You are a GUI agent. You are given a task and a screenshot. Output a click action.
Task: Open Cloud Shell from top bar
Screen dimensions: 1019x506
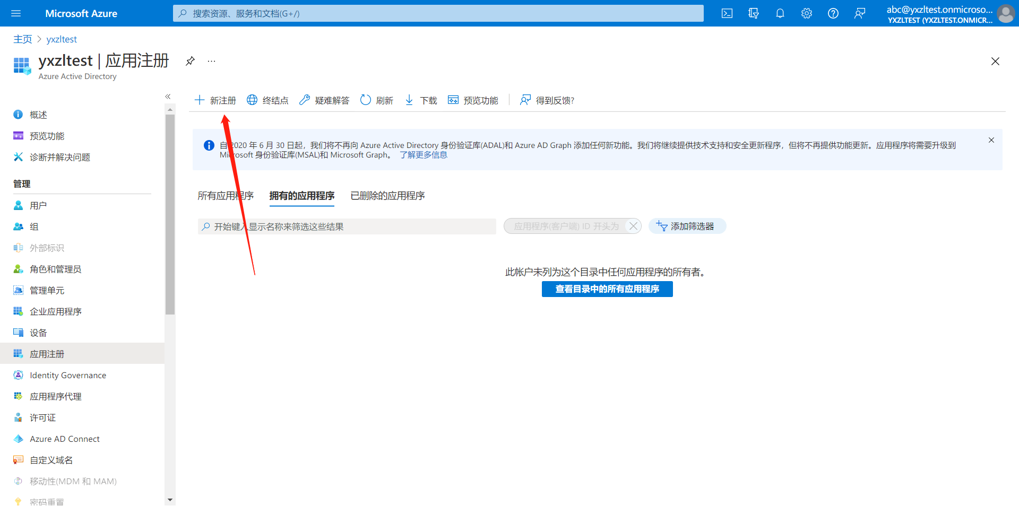tap(727, 13)
